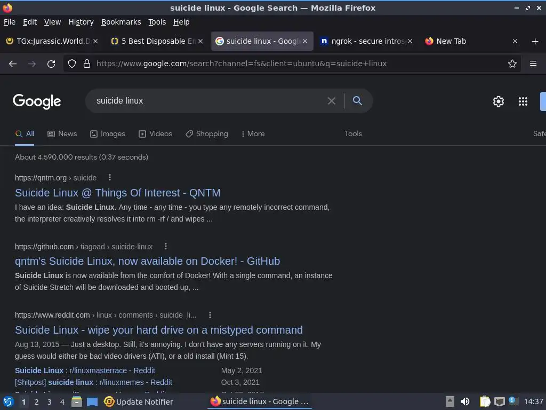
Task: Open the r/linuxmasterrace Reddit sublink
Action: pos(85,370)
